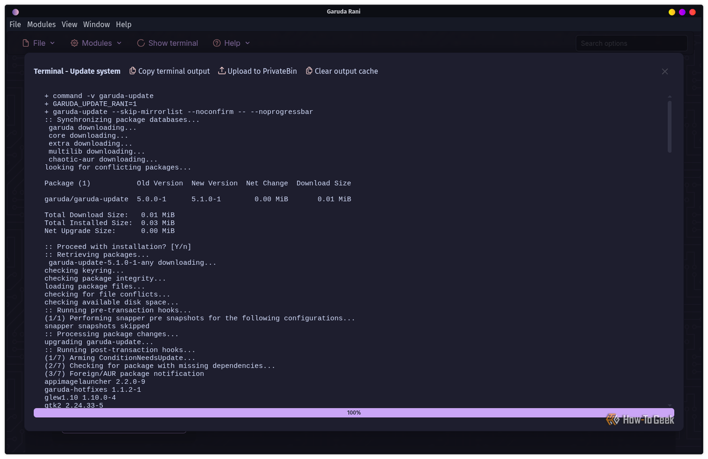Screen dimensions: 708x459
Task: Click Upload to PrivateBin button
Action: tap(258, 71)
